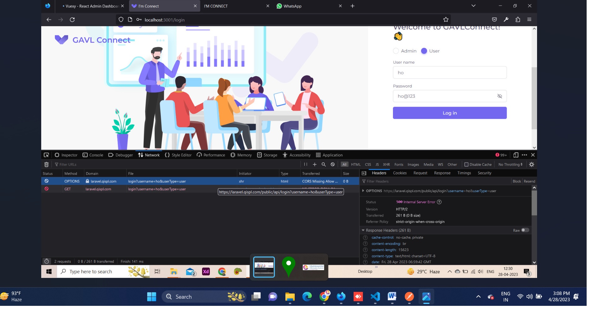This screenshot has height=335, width=595.
Task: Collapse the Response Headers section
Action: coord(363,230)
